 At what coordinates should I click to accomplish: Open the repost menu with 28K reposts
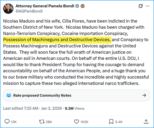tap(41, 122)
